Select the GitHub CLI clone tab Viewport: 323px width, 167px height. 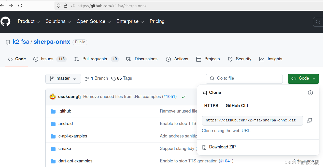tap(237, 106)
